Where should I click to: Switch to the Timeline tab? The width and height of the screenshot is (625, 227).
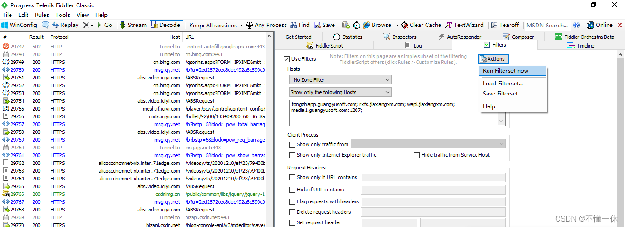pos(581,46)
